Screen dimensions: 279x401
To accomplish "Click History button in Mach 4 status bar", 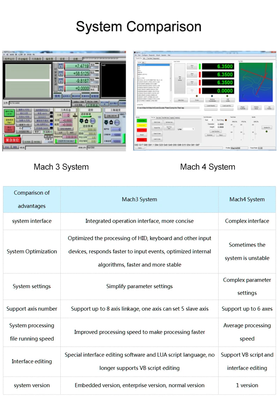I will click(140, 148).
